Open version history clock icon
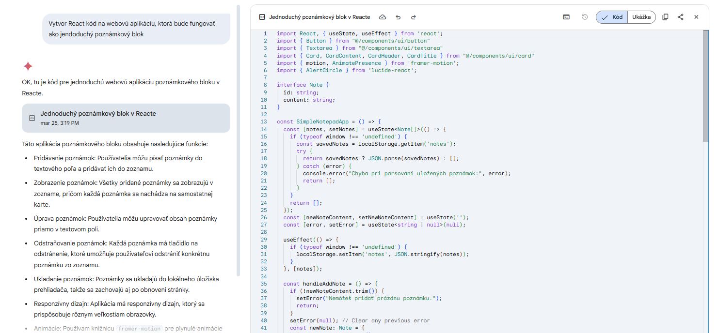 585,17
